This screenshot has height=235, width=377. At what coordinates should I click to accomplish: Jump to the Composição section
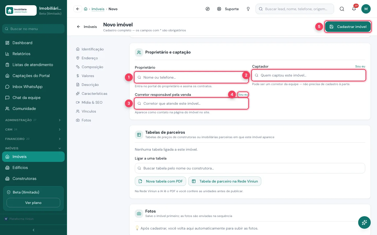click(x=90, y=67)
